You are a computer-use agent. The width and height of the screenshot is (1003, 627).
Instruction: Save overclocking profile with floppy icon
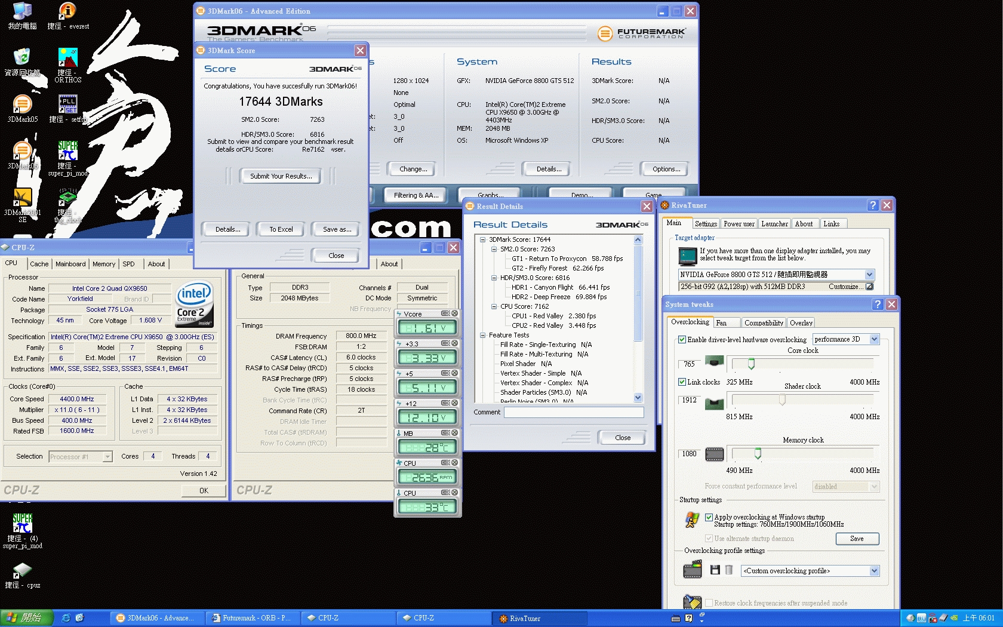point(715,570)
